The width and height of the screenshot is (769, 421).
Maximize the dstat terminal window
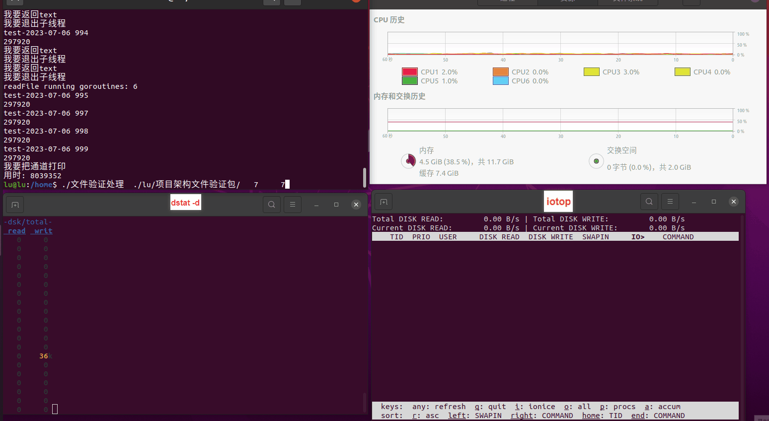336,205
